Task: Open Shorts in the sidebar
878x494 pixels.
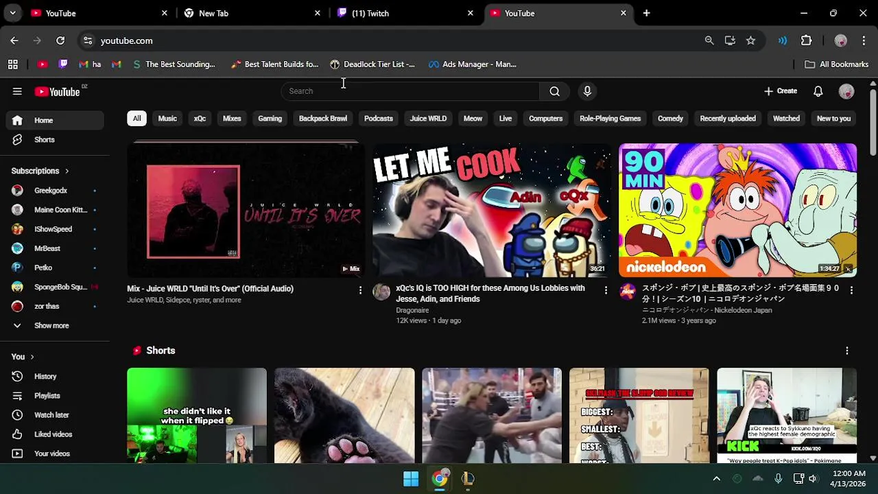Action: coord(55,139)
